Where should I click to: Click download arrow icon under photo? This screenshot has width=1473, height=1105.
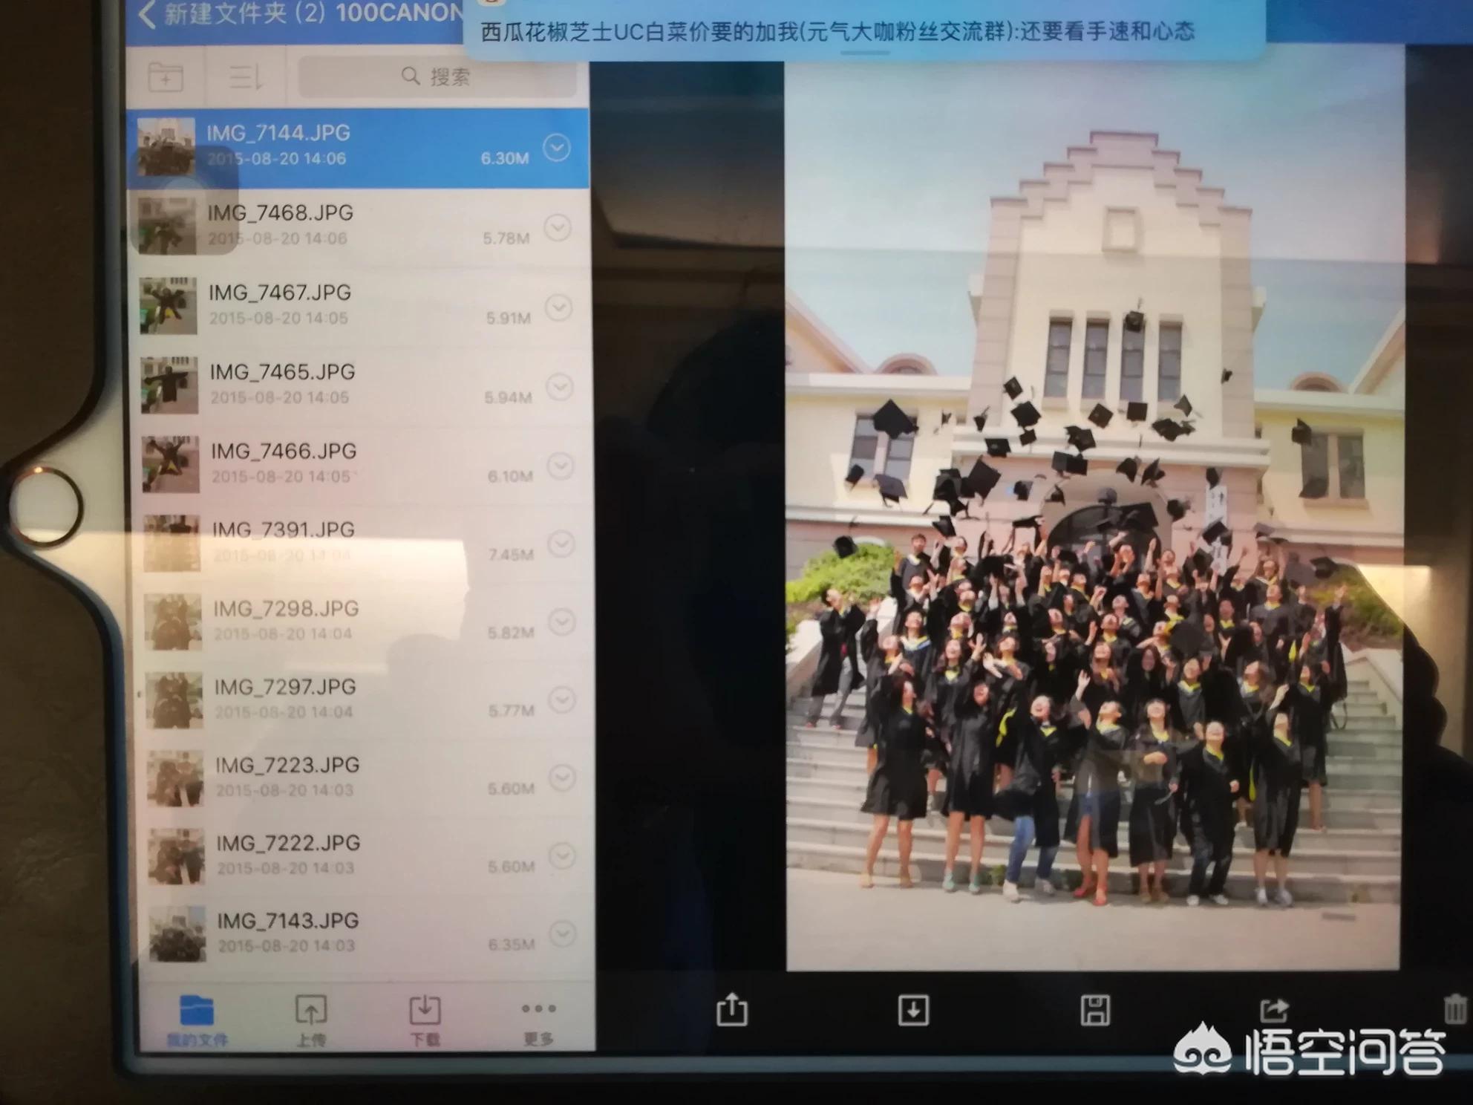pos(913,1011)
